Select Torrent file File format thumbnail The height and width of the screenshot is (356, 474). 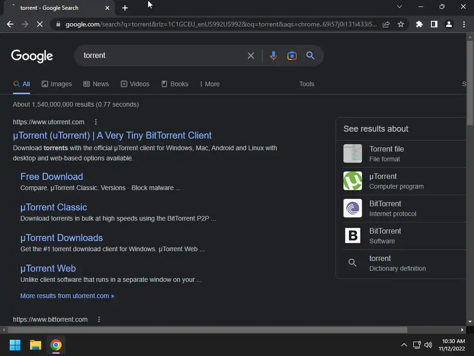(352, 153)
